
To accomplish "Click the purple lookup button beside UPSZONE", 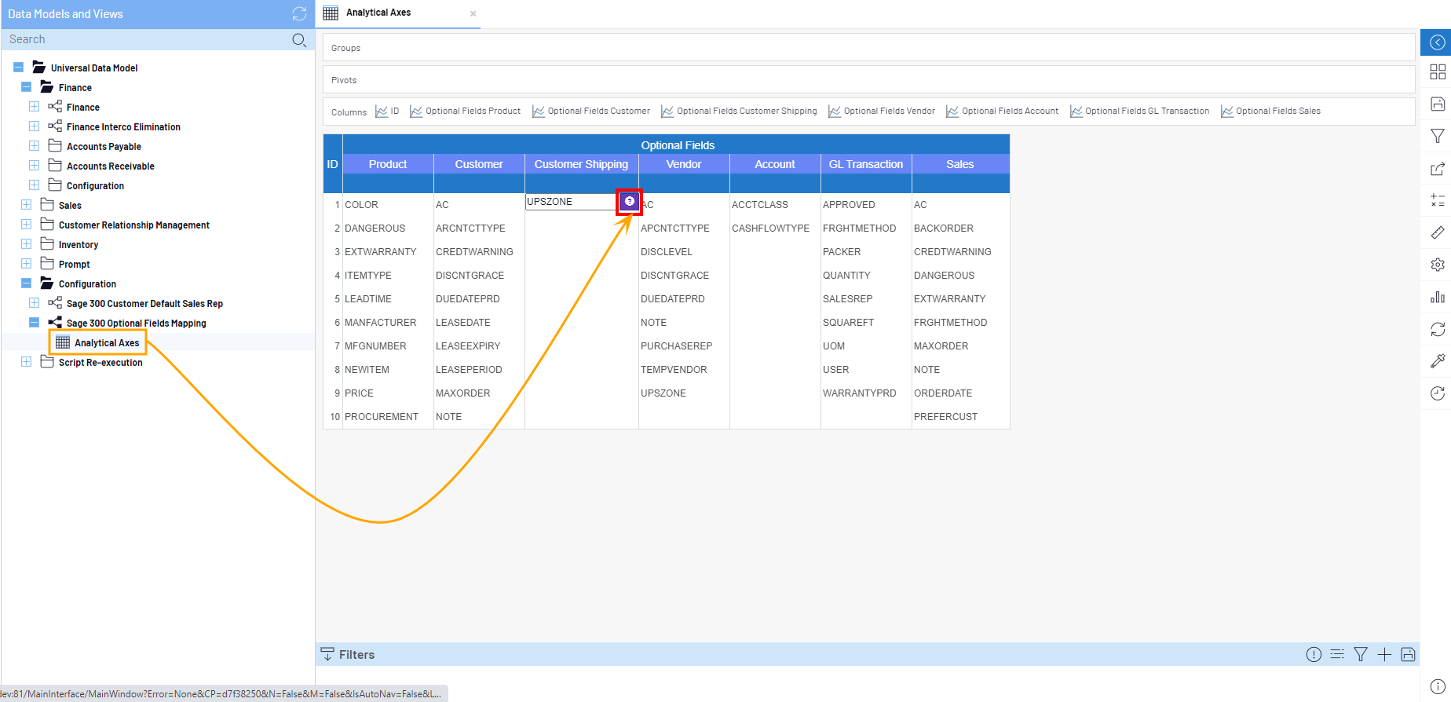I will (x=629, y=202).
